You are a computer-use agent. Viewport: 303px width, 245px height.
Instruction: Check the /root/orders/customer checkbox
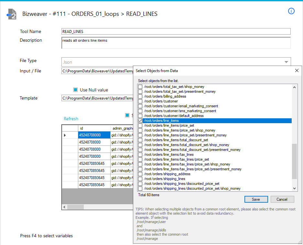(x=140, y=101)
